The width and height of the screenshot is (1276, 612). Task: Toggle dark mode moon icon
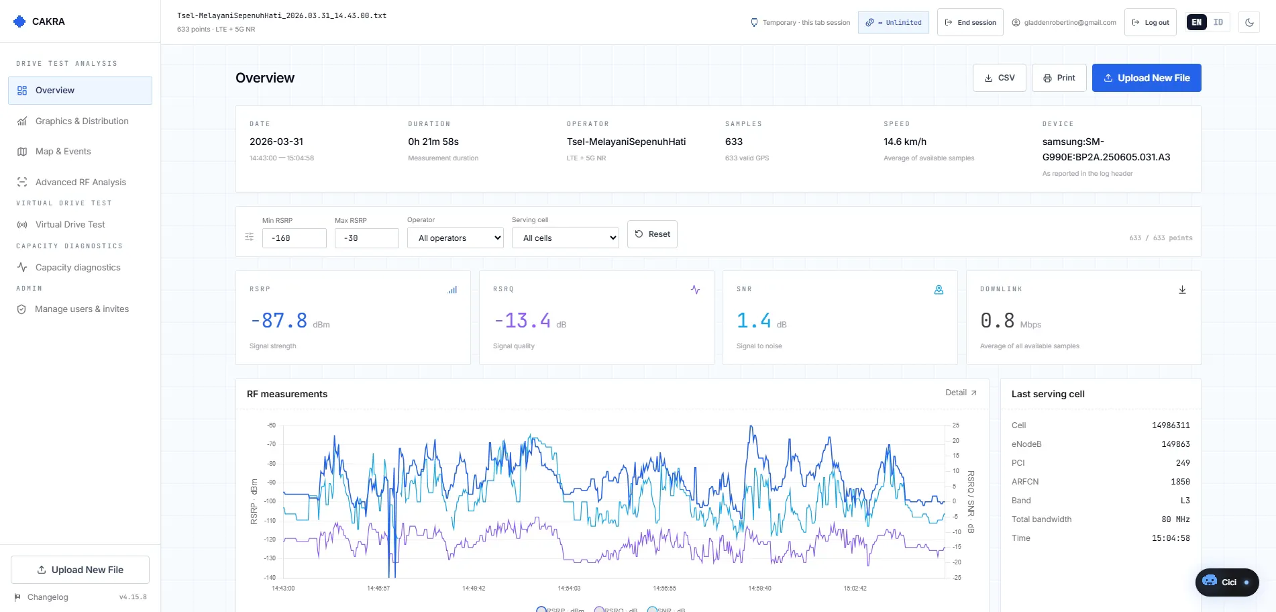click(x=1249, y=22)
